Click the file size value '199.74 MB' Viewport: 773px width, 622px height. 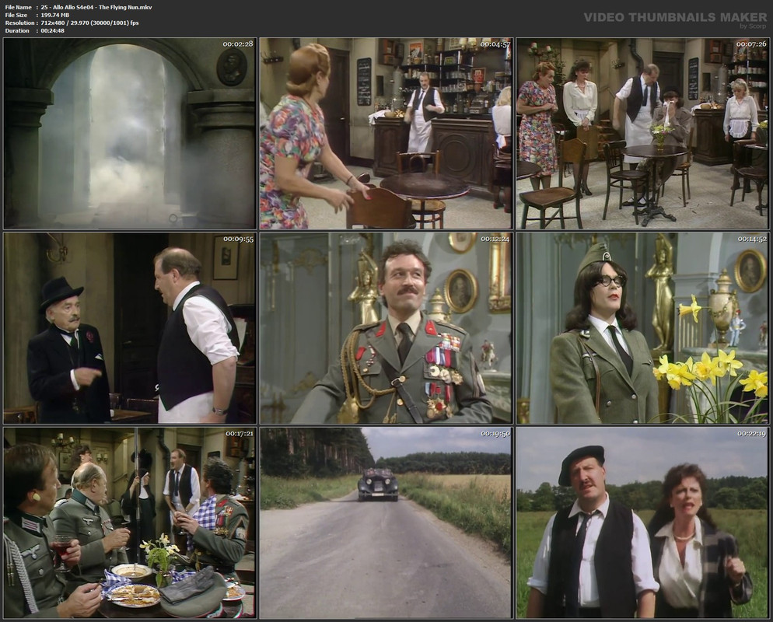[54, 16]
